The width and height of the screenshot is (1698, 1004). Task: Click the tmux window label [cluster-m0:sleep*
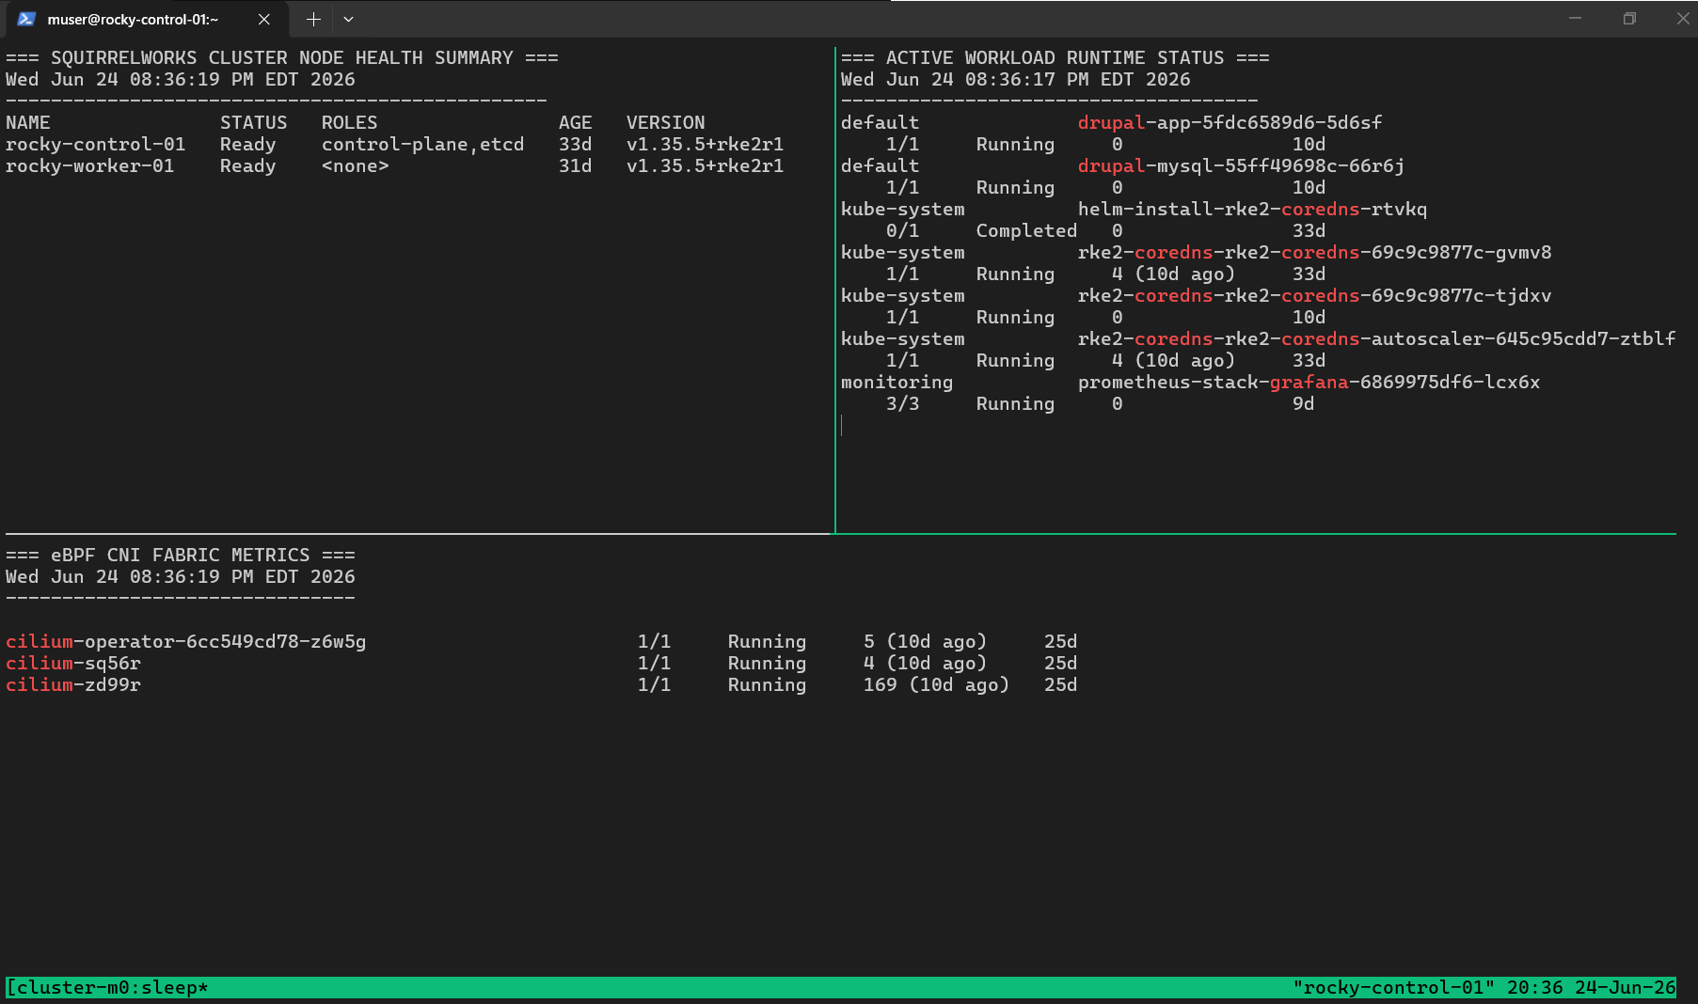click(107, 988)
